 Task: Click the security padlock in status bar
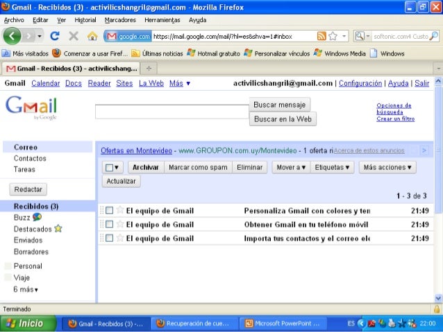coord(437,309)
